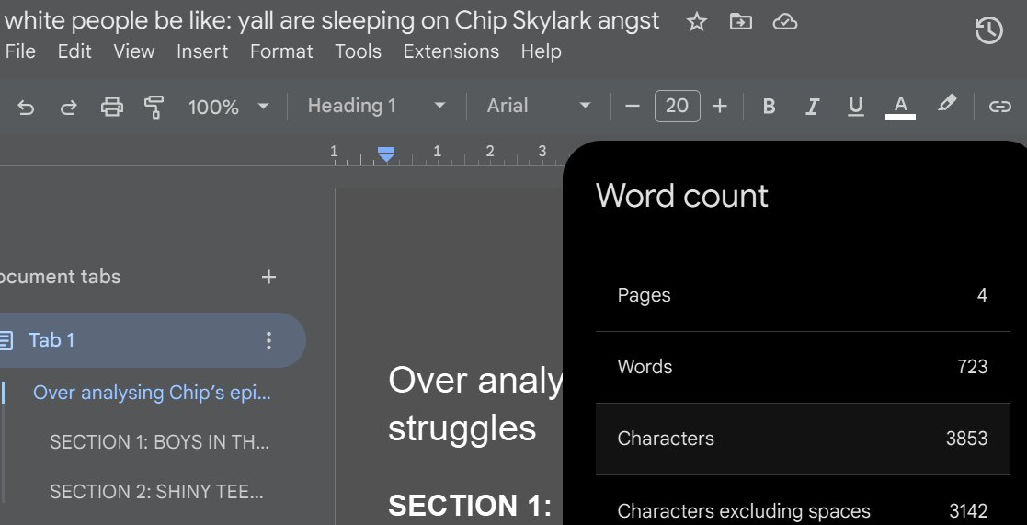The width and height of the screenshot is (1027, 525).
Task: Open the highlight color pen
Action: click(946, 105)
